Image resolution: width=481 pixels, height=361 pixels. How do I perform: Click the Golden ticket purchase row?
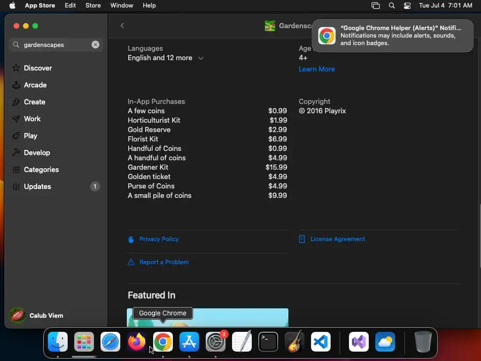(x=207, y=177)
